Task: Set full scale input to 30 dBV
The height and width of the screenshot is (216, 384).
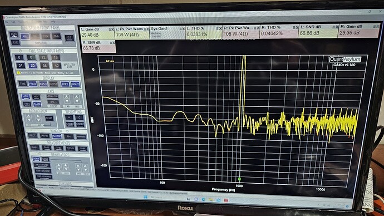Action: (32, 66)
